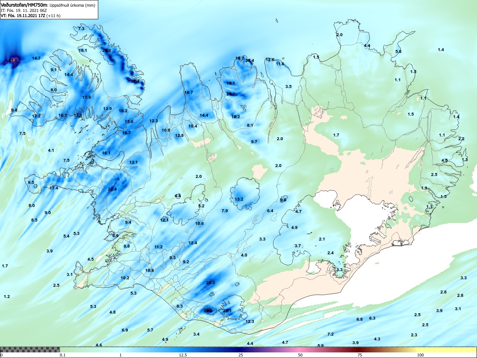Click the 50 tick on the colour scale

[300, 355]
